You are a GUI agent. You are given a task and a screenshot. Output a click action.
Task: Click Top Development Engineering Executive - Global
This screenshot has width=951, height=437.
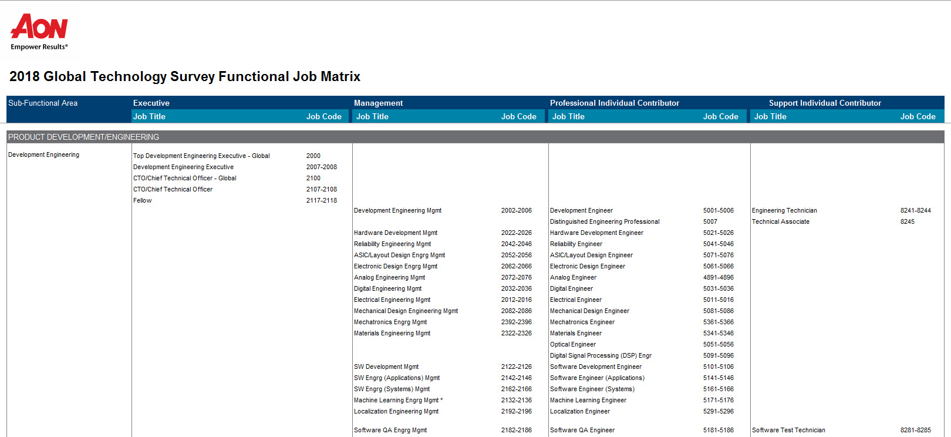coord(201,156)
